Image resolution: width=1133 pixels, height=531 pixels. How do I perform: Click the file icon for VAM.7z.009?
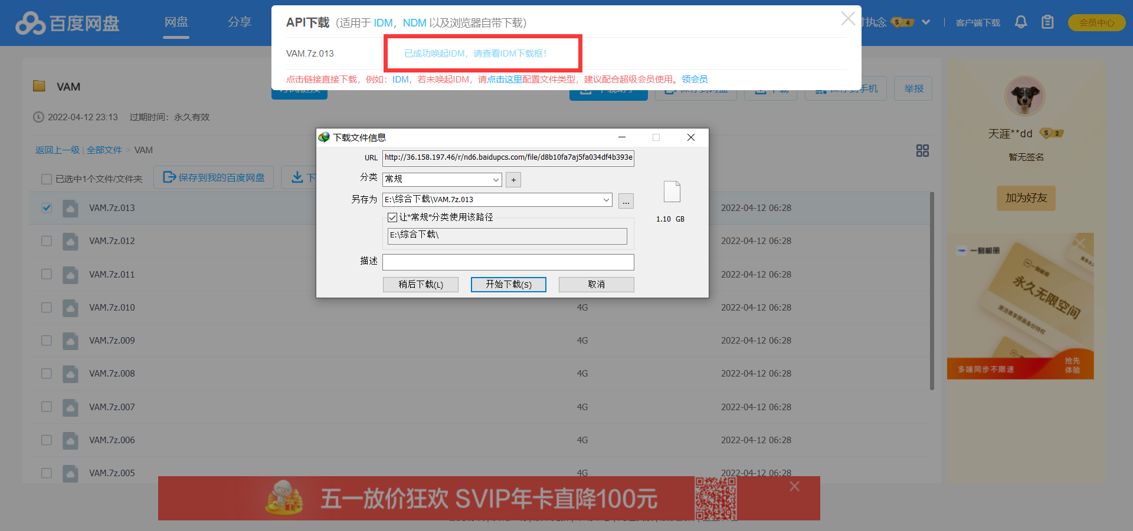pyautogui.click(x=70, y=341)
